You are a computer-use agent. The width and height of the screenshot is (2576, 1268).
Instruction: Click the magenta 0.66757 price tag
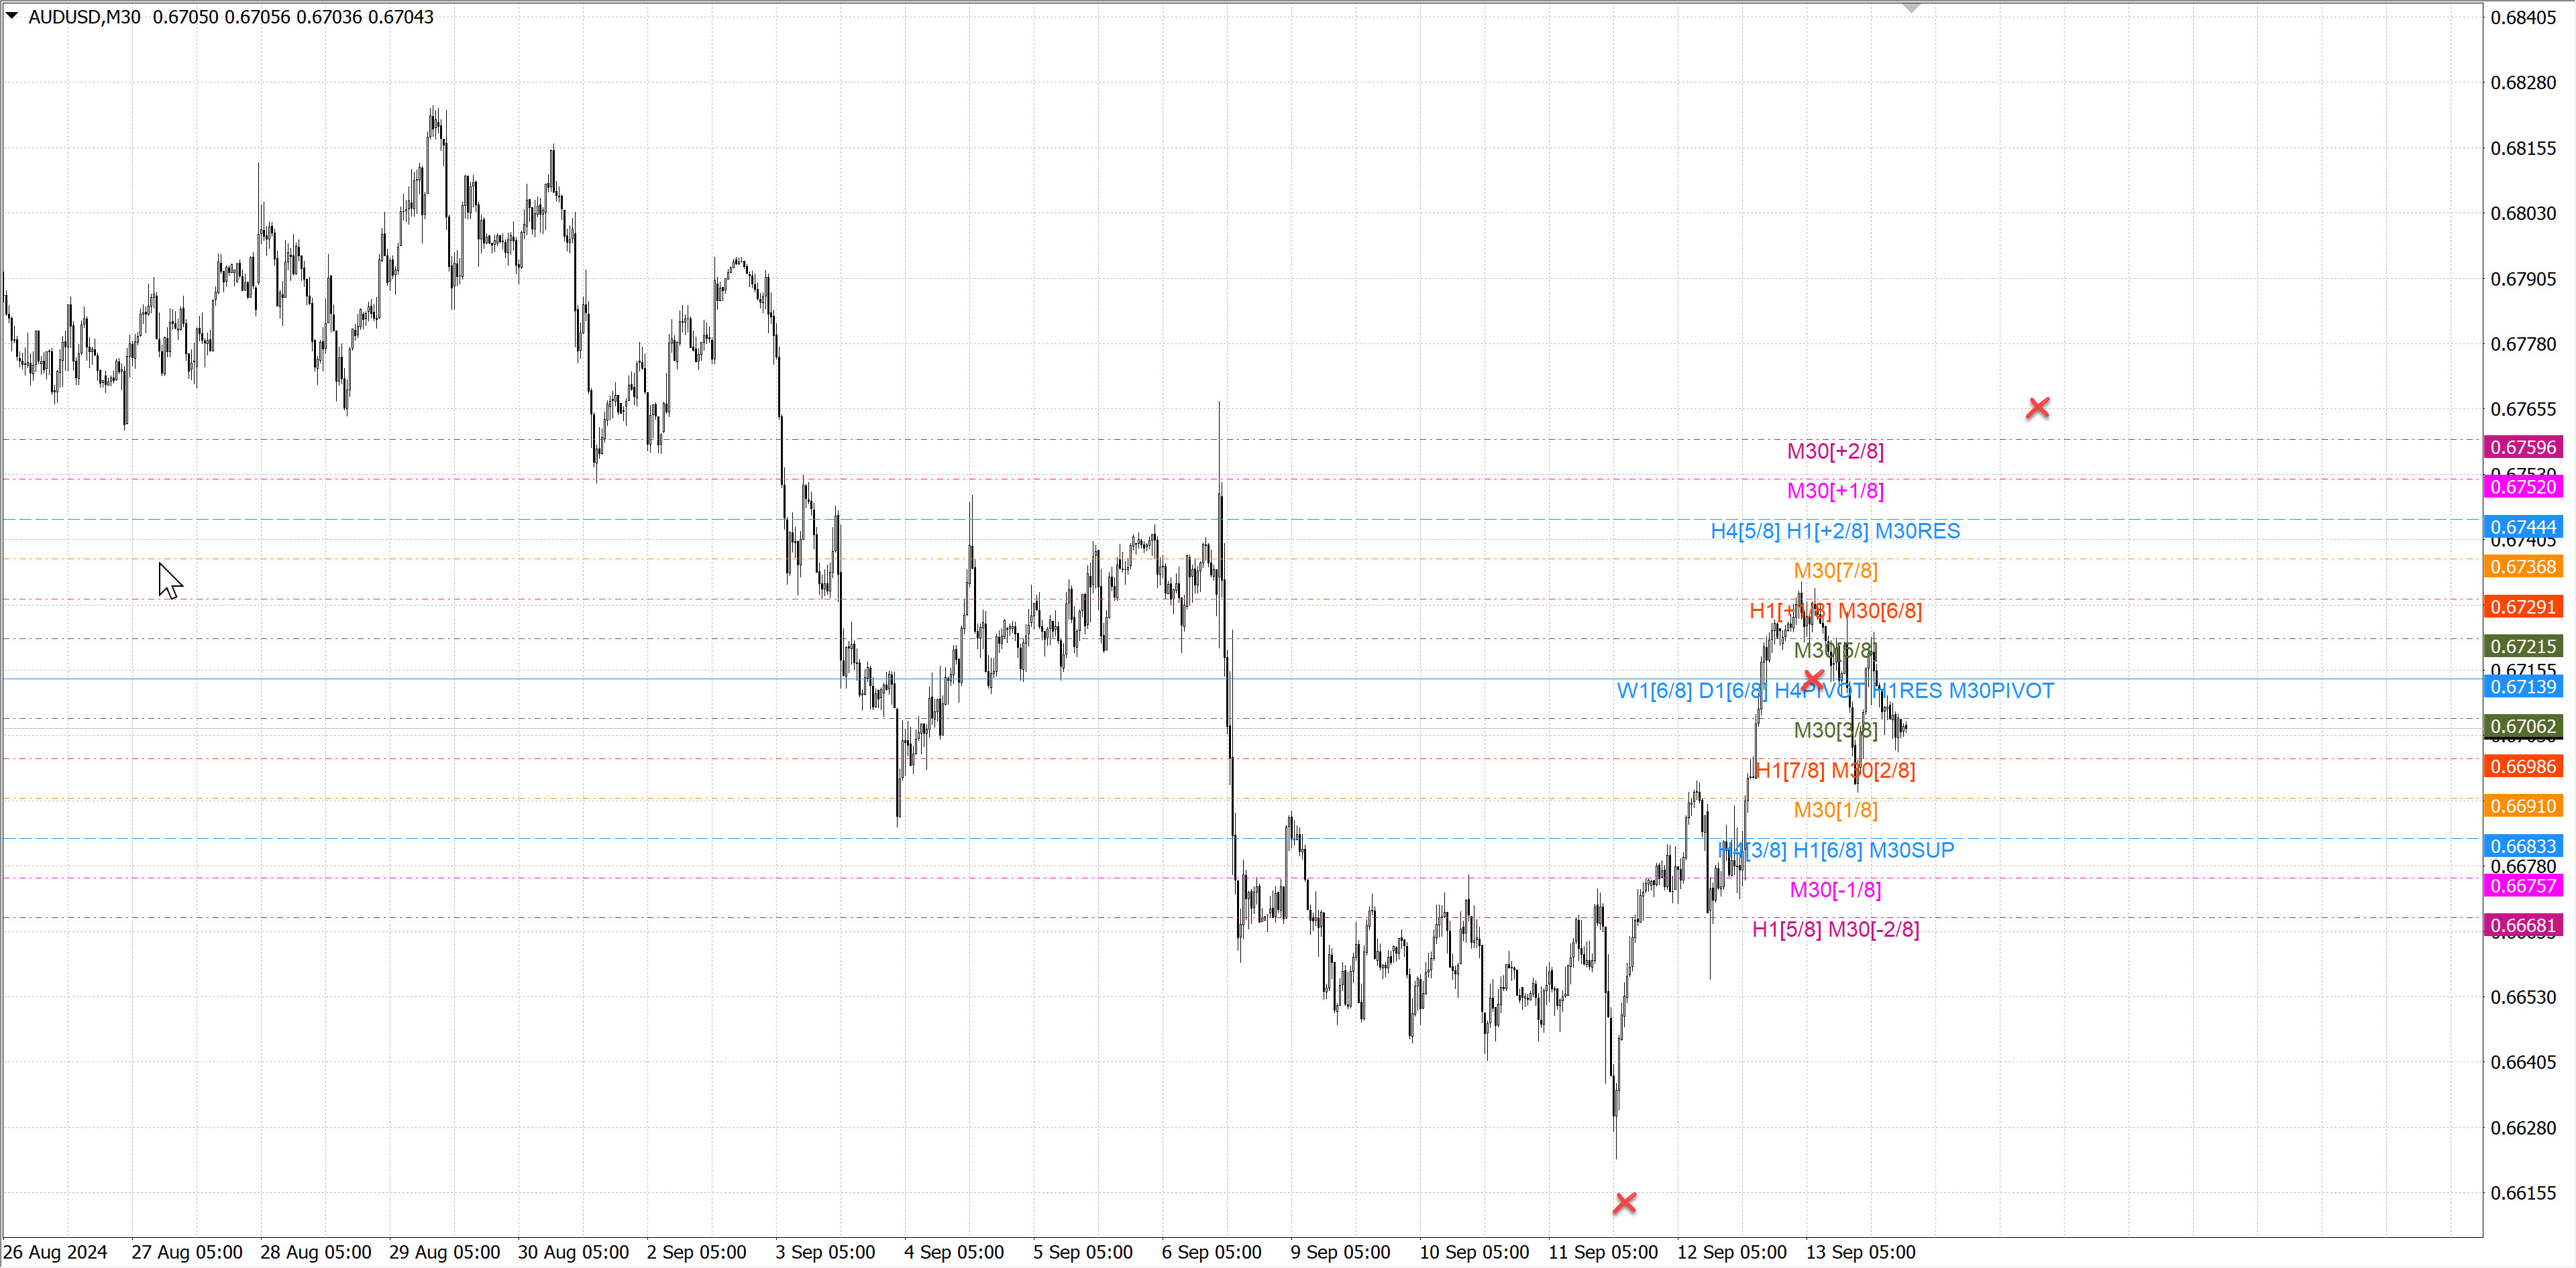click(x=2522, y=885)
